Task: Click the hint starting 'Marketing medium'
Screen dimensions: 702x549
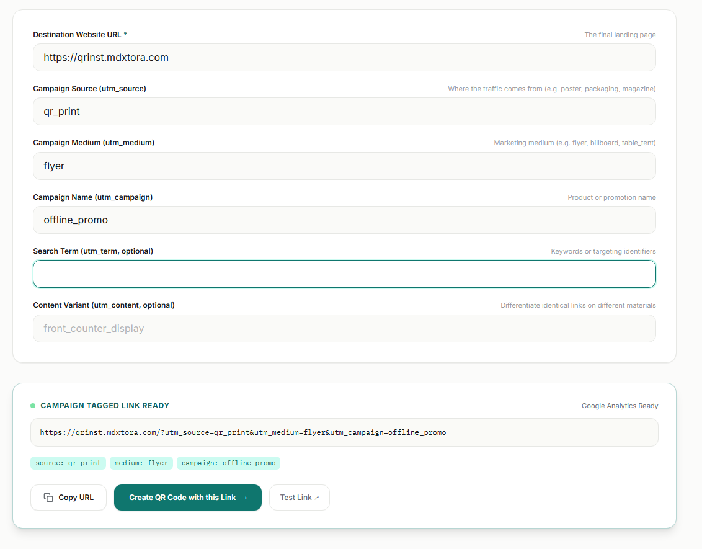Action: 575,143
